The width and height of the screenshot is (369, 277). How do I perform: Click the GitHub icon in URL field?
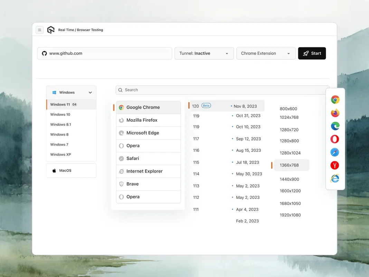tap(44, 54)
